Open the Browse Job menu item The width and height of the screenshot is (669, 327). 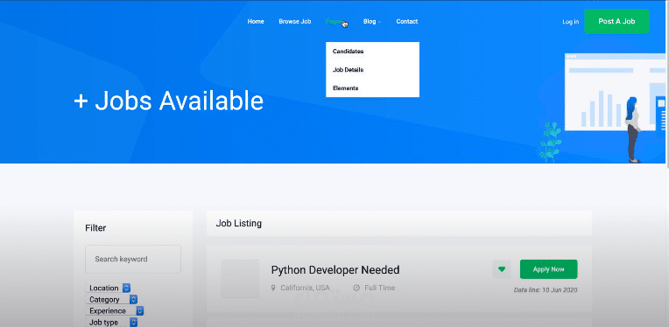[x=295, y=21]
